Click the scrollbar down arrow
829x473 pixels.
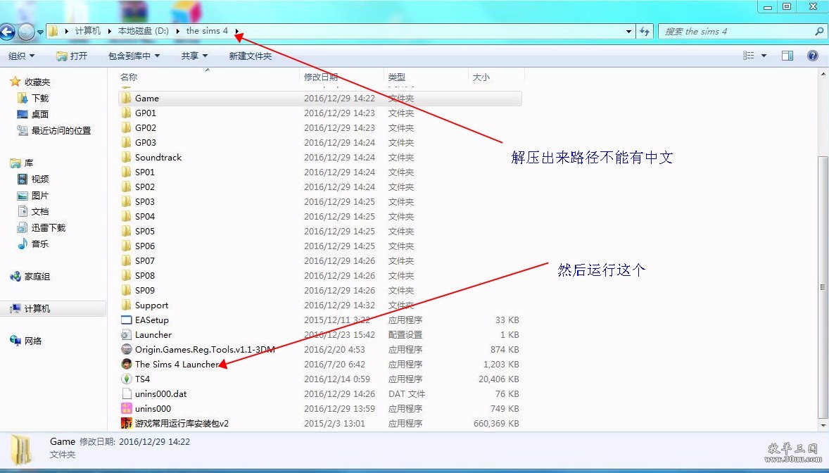pos(823,425)
